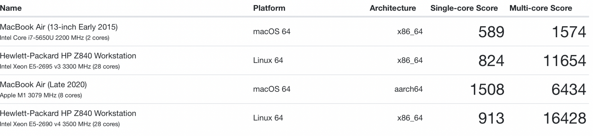Click the Intel Xeon E5-2690 v4 processor text

60,124
